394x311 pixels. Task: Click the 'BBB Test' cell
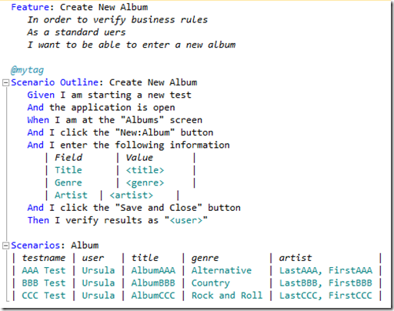(44, 283)
